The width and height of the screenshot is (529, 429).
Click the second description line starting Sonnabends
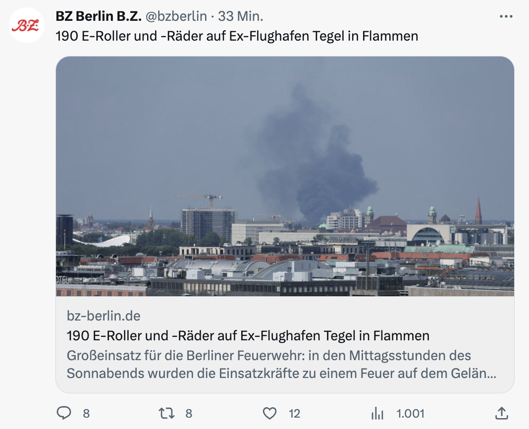pyautogui.click(x=282, y=374)
